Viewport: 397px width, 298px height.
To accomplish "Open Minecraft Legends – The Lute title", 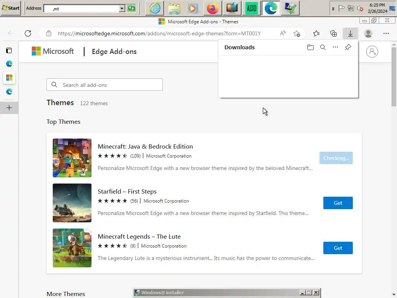I will coord(139,236).
